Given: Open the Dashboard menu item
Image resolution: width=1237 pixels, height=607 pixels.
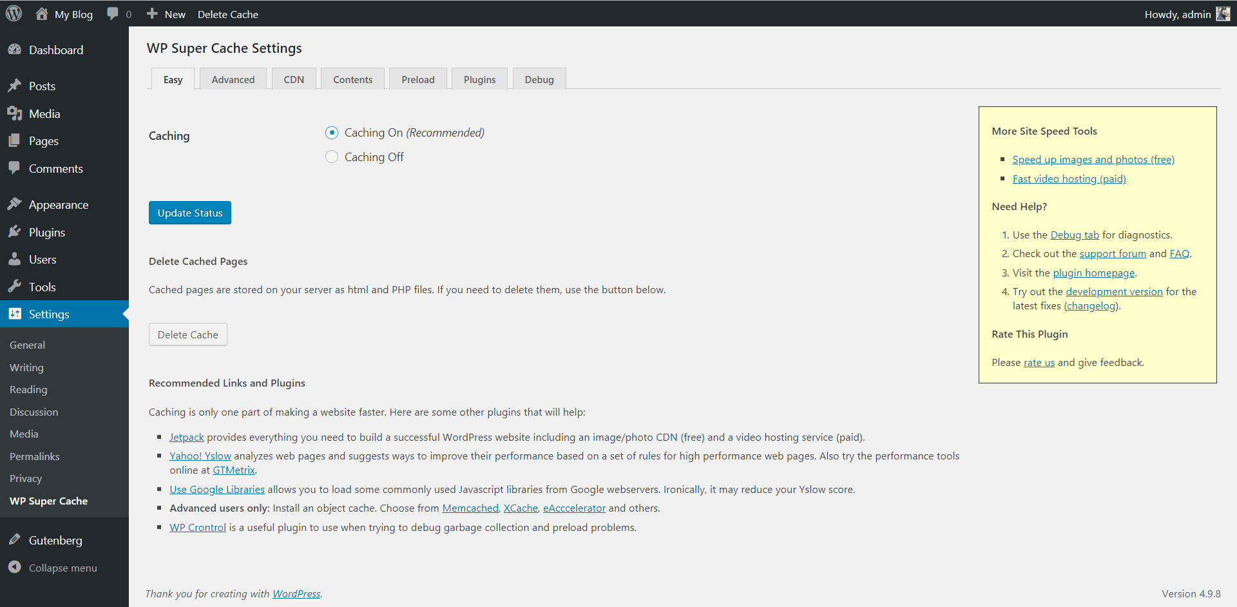Looking at the screenshot, I should (x=64, y=50).
